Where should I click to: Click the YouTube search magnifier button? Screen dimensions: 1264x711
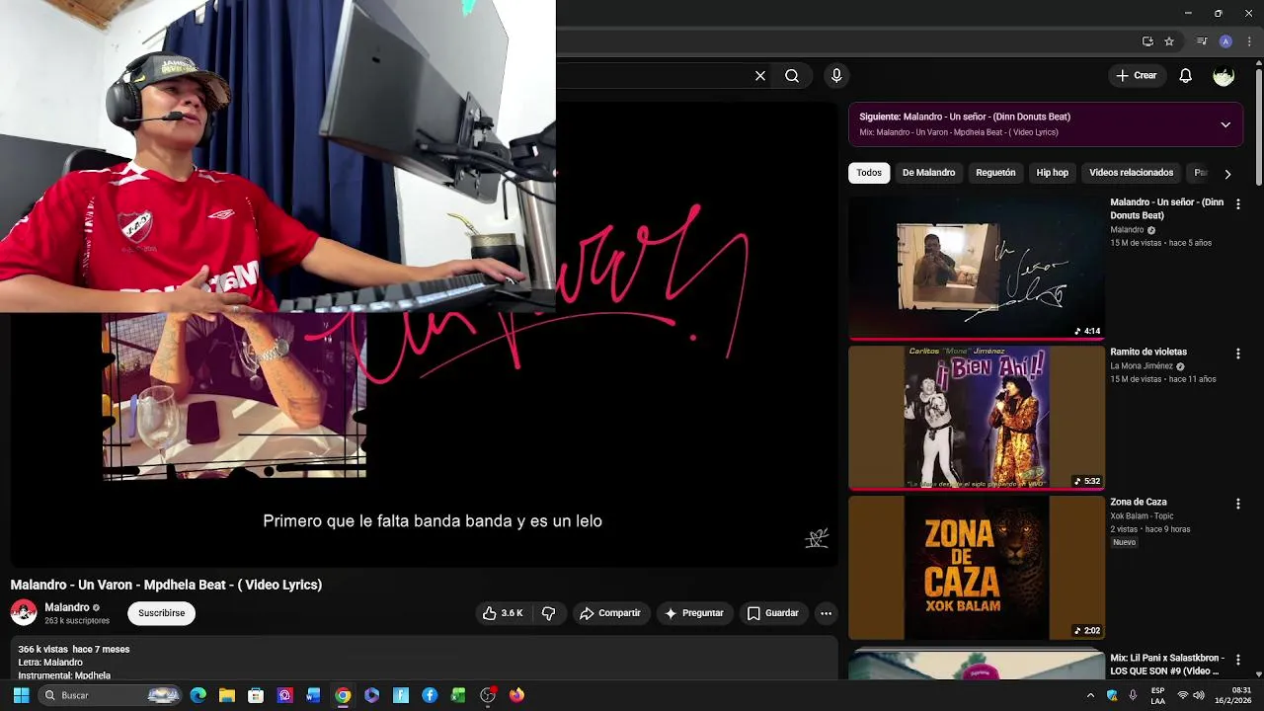[792, 76]
